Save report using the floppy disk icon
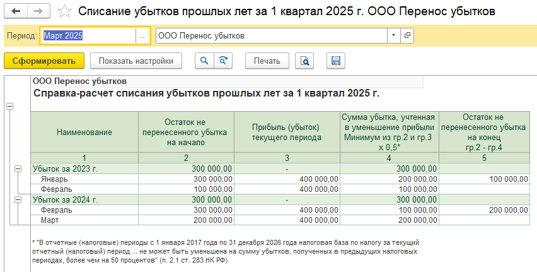Image resolution: width=537 pixels, height=272 pixels. point(336,61)
